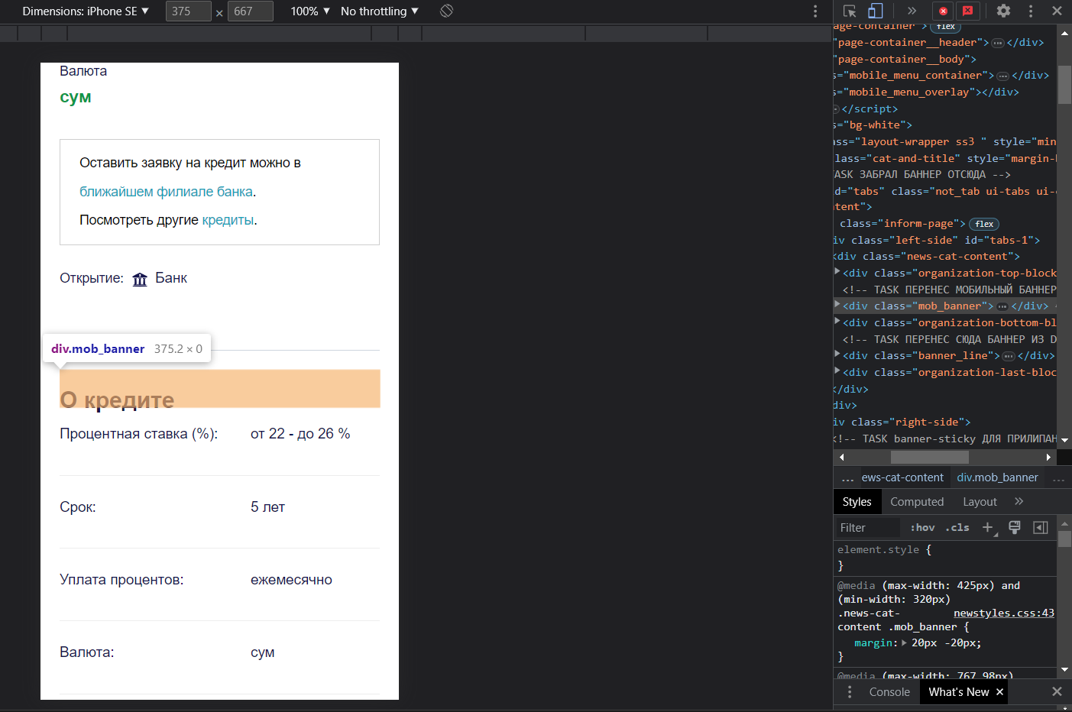
Task: Toggle the computed styles sidebar icon
Action: coord(1040,528)
